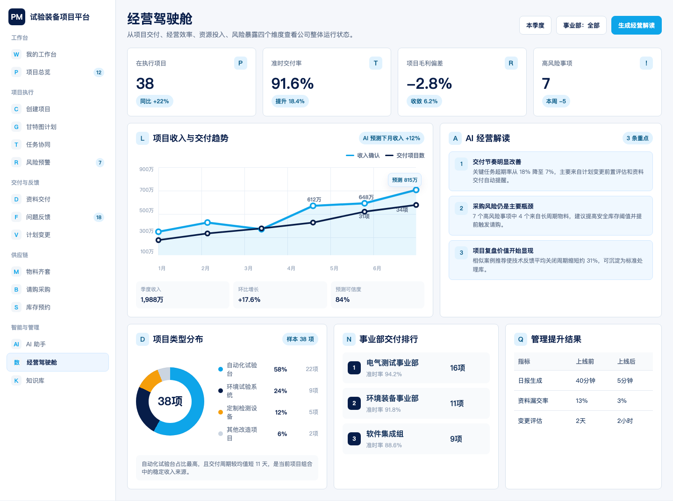Click the AI icon beside AI 助手

click(16, 344)
